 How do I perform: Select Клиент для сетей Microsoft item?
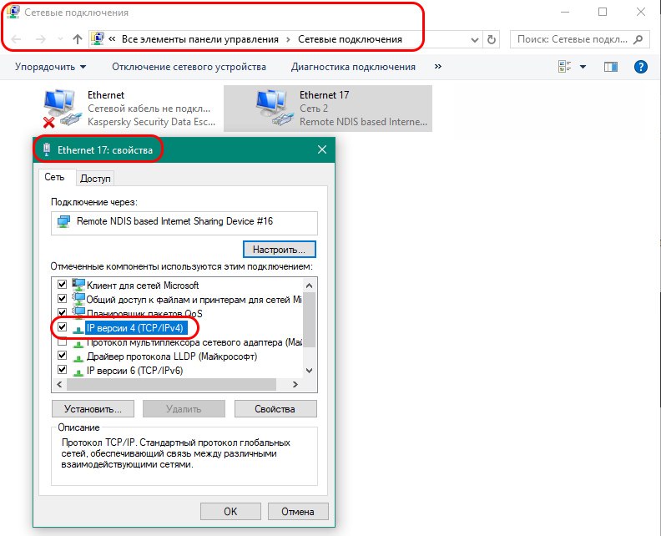tap(143, 286)
